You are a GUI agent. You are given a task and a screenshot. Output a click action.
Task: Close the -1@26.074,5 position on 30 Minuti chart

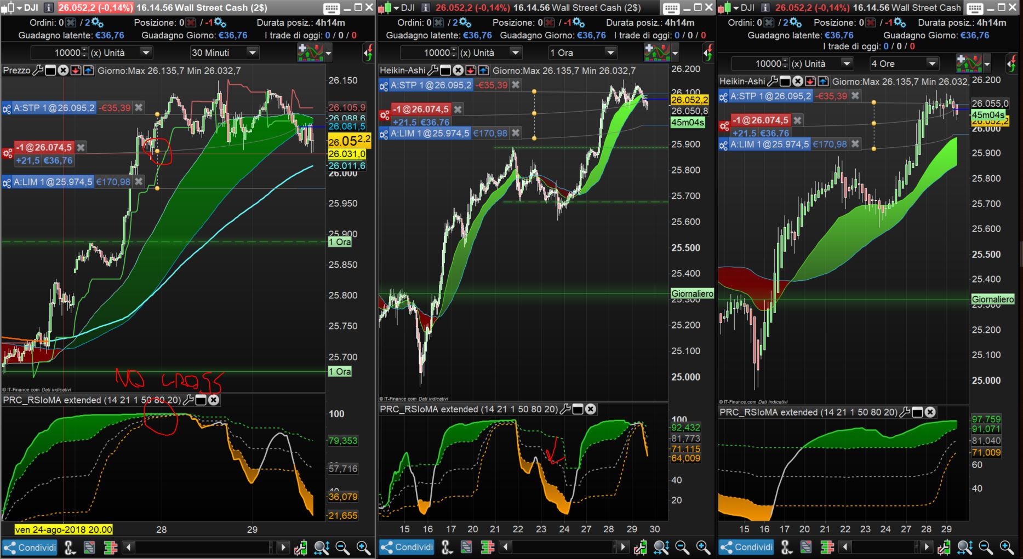point(81,147)
